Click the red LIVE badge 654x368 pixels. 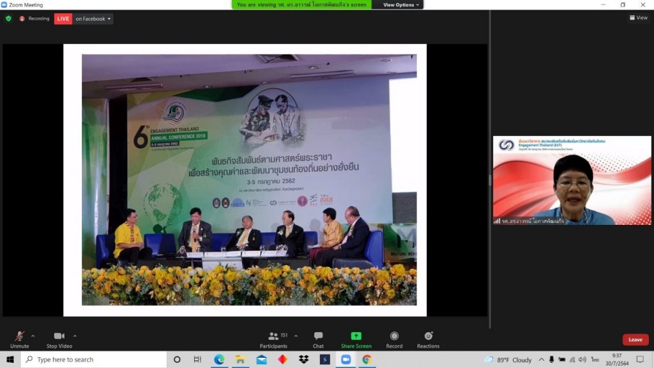[x=63, y=19]
